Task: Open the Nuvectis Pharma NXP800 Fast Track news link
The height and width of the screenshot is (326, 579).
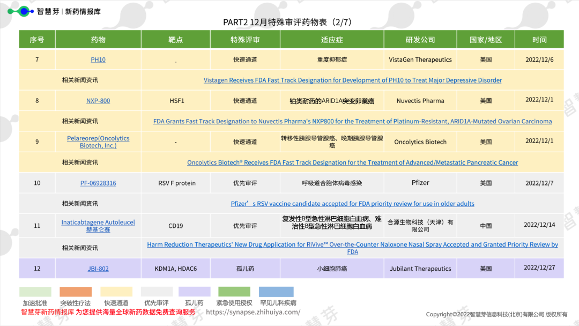Action: 353,121
